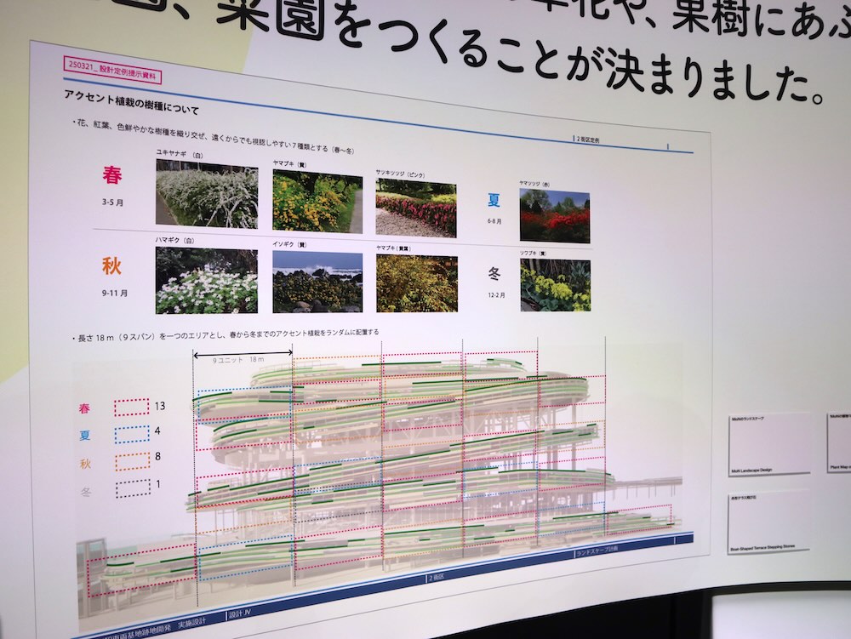851x639 pixels.
Task: Click the orange 秋 season heading
Action: pyautogui.click(x=111, y=266)
